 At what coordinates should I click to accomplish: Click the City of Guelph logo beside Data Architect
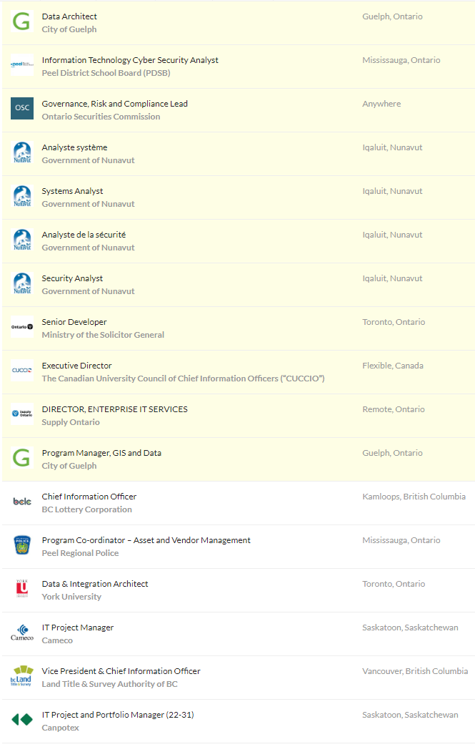[22, 22]
